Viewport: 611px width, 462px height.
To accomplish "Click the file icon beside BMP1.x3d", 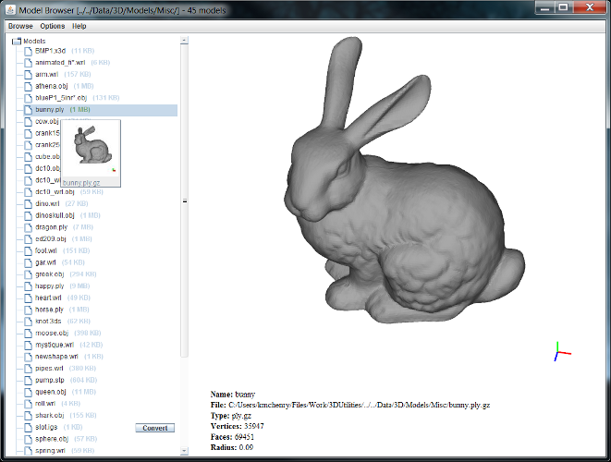I will 28,51.
